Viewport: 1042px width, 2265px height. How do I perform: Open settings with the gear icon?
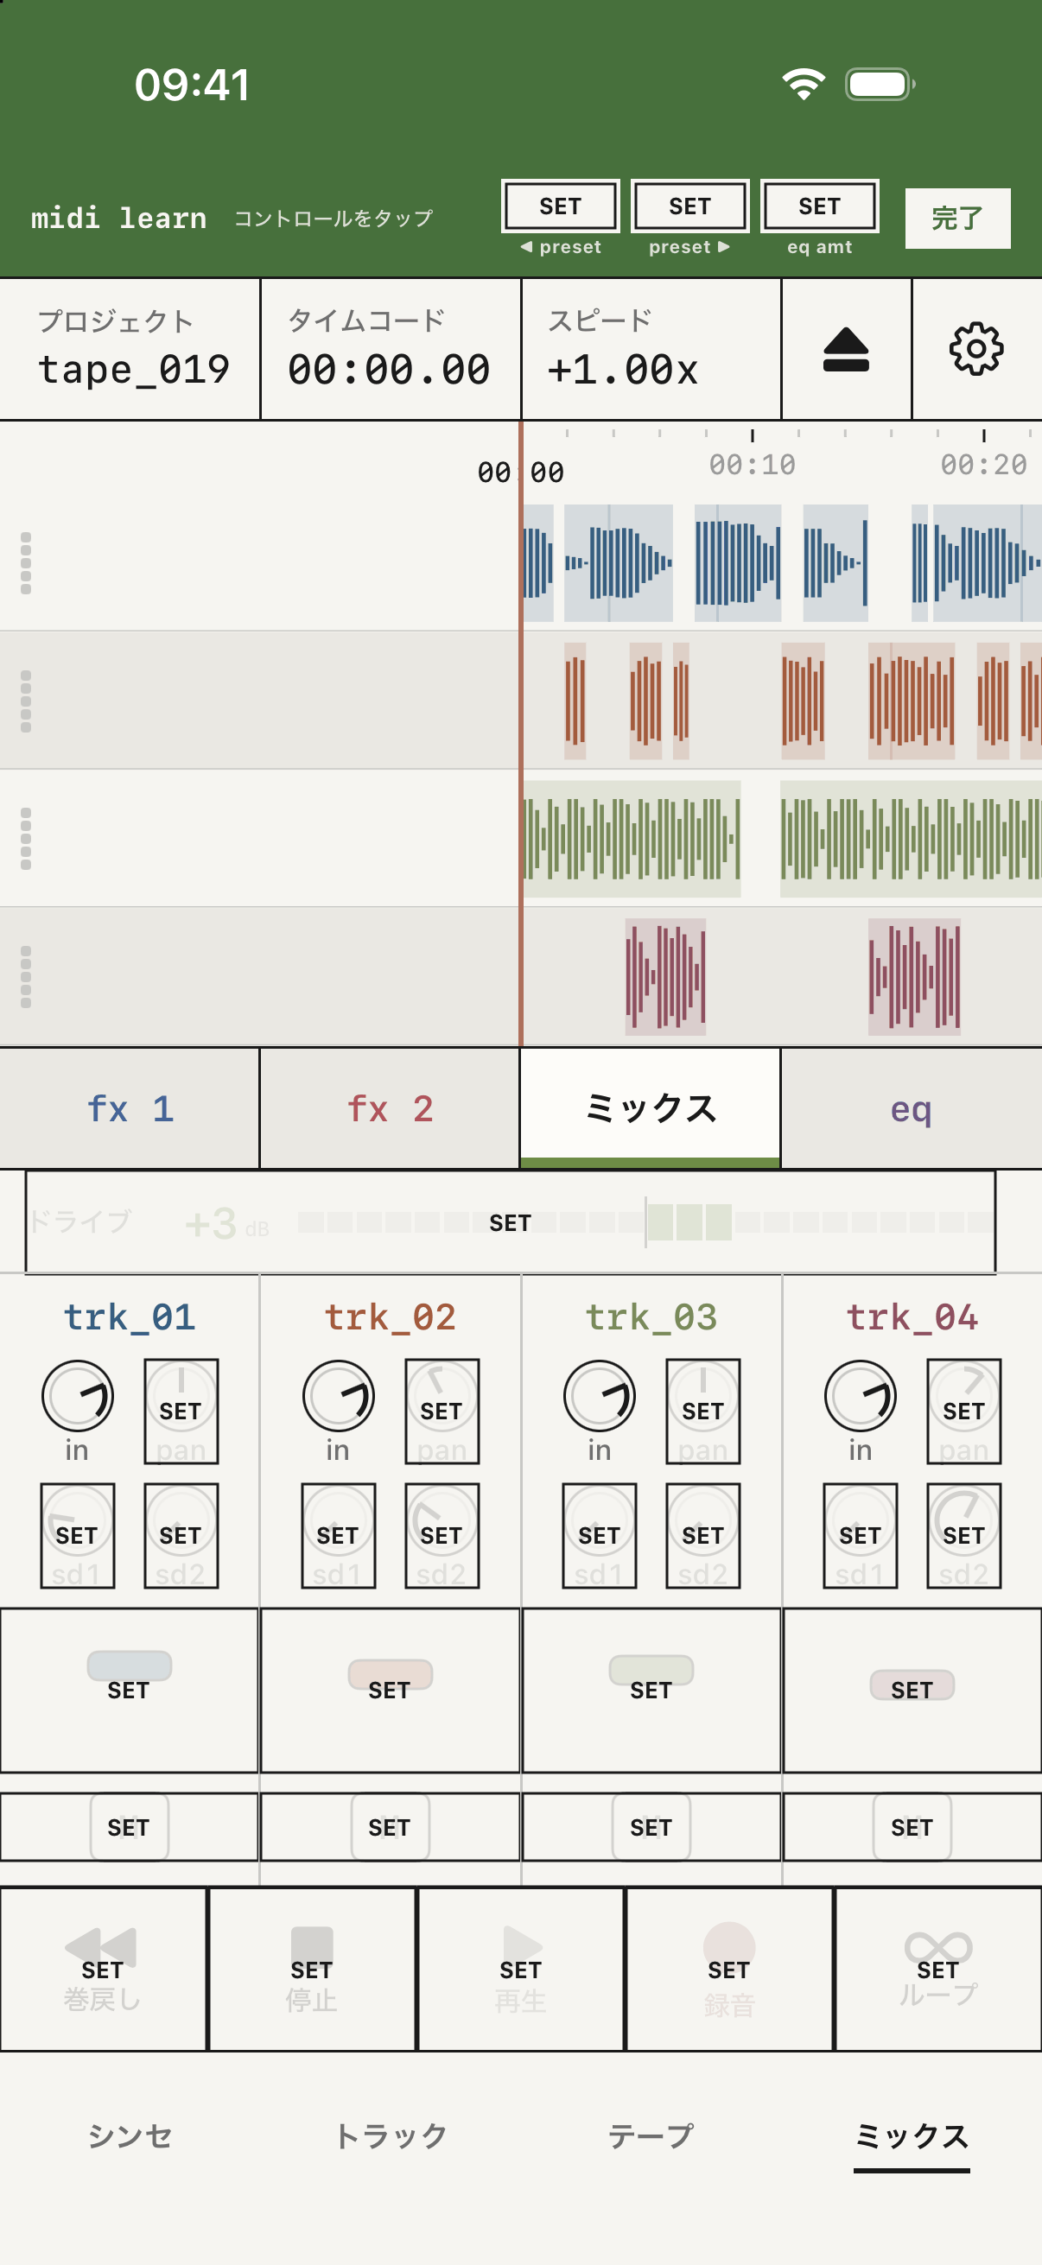(x=976, y=349)
